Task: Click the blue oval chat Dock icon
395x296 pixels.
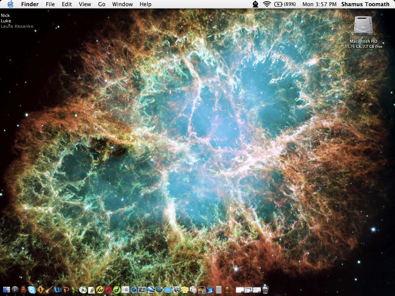Action: [x=168, y=290]
